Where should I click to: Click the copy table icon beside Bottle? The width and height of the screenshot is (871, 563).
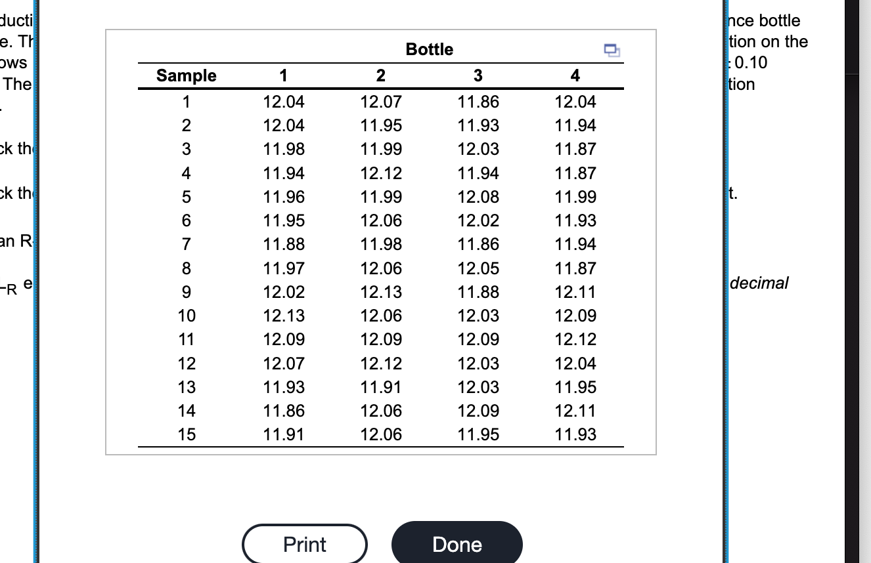(x=612, y=49)
